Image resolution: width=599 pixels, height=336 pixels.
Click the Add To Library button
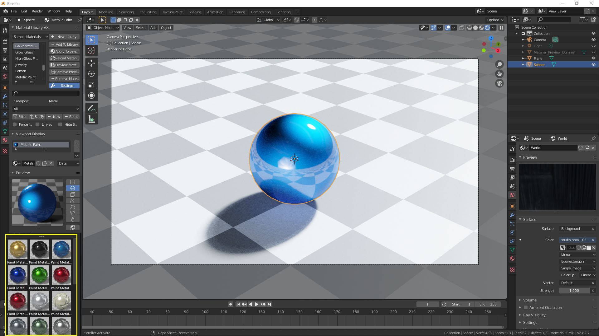65,44
